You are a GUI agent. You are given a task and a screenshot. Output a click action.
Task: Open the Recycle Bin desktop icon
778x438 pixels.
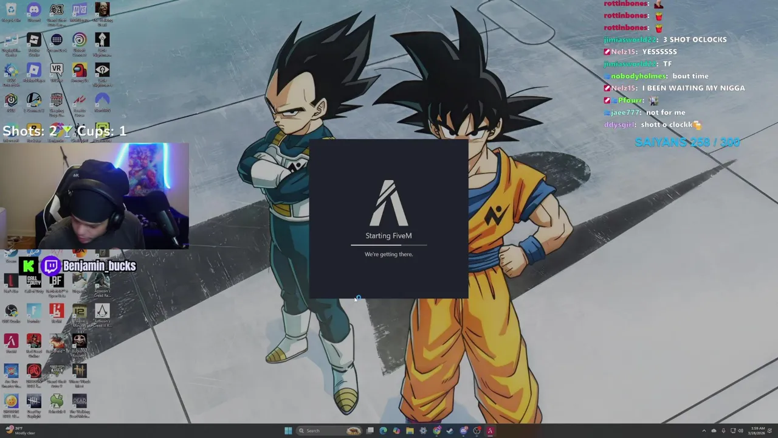(x=11, y=11)
